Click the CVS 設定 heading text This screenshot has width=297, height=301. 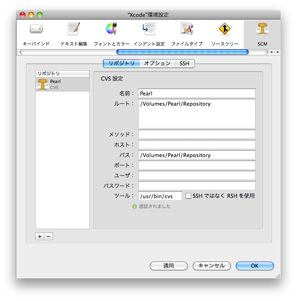112,79
